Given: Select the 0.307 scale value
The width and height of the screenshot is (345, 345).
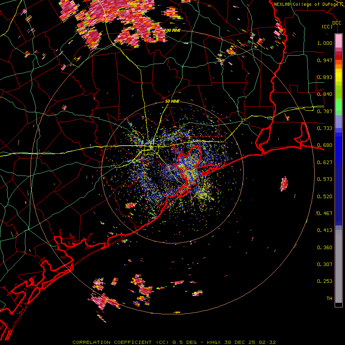Looking at the screenshot, I should pyautogui.click(x=325, y=264).
